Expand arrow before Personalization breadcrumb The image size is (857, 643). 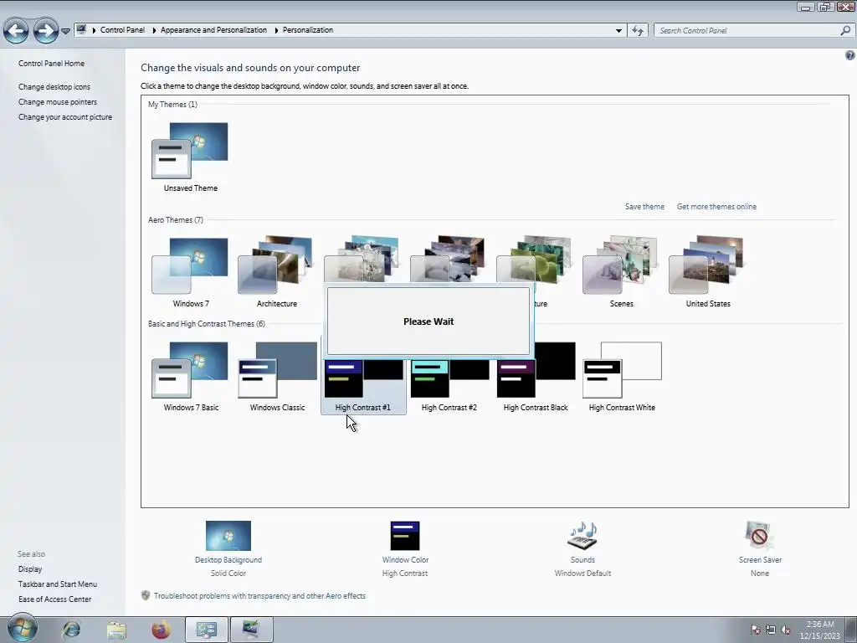(x=276, y=30)
